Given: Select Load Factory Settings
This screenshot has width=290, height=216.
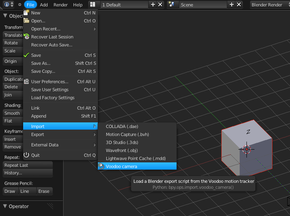Looking at the screenshot, I should point(60,98).
